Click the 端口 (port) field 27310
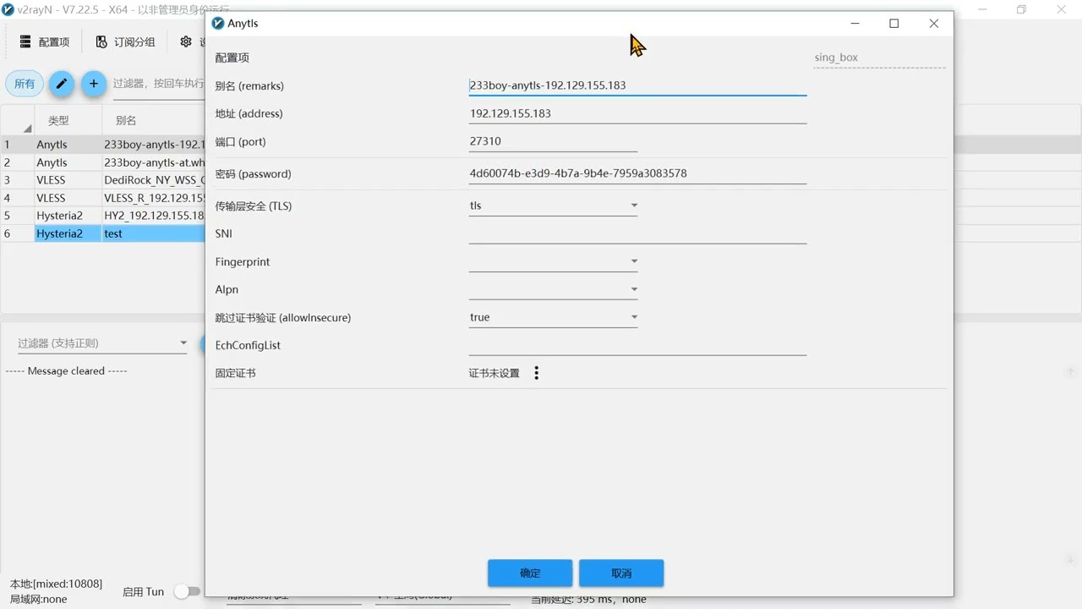1082x609 pixels. (x=553, y=141)
